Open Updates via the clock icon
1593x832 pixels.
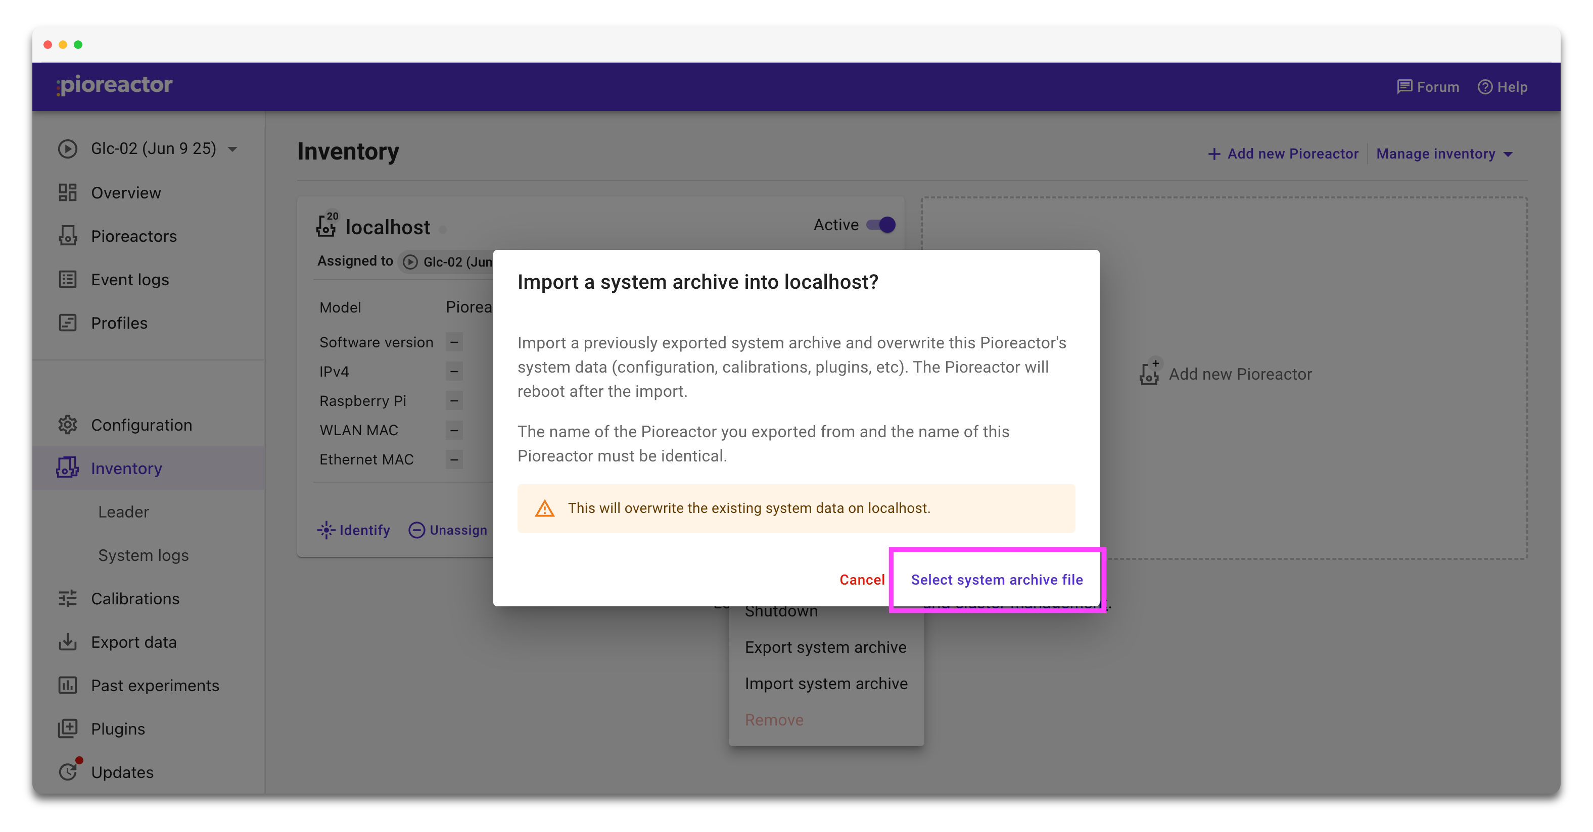tap(68, 771)
